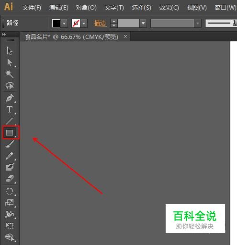Screen dimensions: 237x245
Task: Open the 视图(V) menu
Action: (x=197, y=8)
